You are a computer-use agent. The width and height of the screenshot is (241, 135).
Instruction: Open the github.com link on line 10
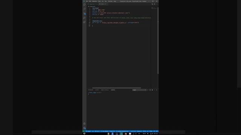114,22
